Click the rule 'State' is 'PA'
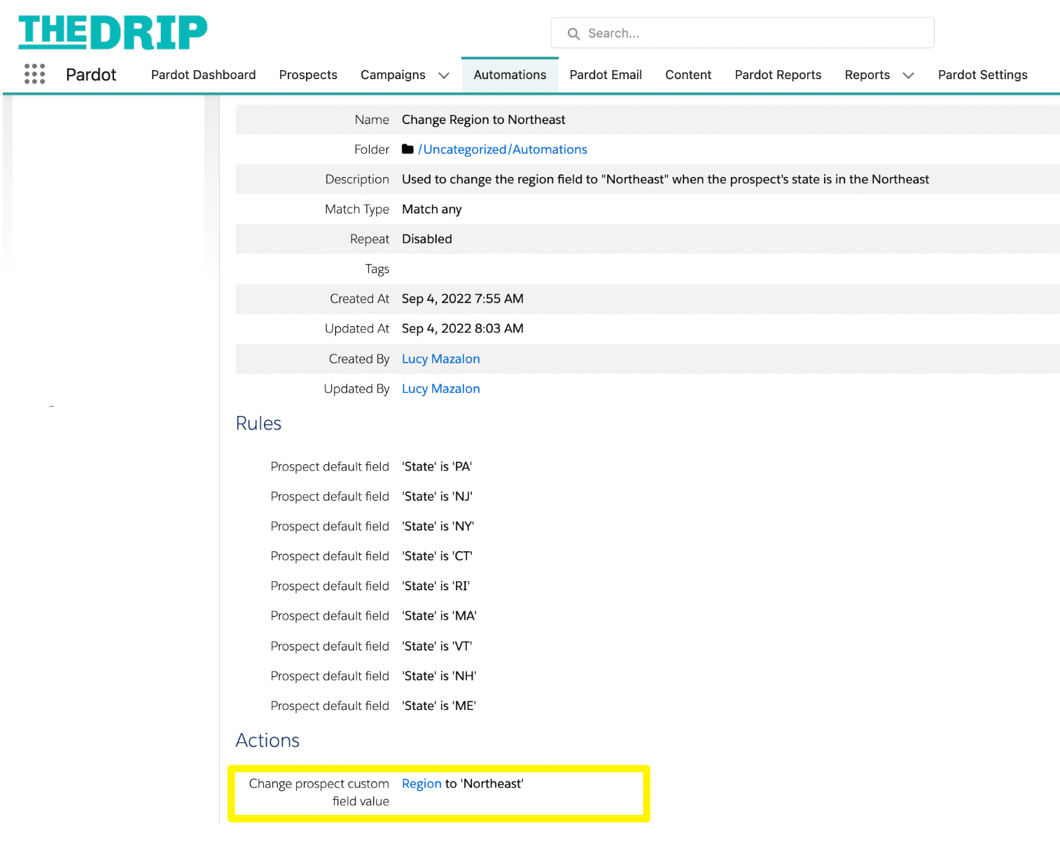1060x843 pixels. [437, 466]
